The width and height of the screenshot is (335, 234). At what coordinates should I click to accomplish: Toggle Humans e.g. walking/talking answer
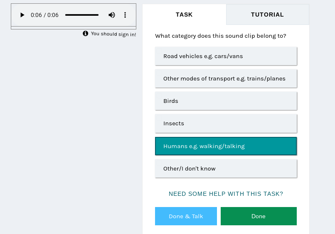tap(226, 146)
